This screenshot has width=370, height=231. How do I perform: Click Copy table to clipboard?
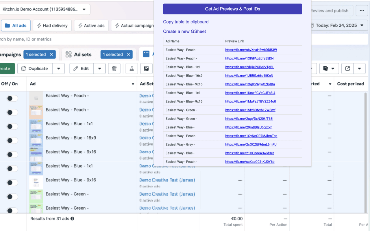[186, 22]
